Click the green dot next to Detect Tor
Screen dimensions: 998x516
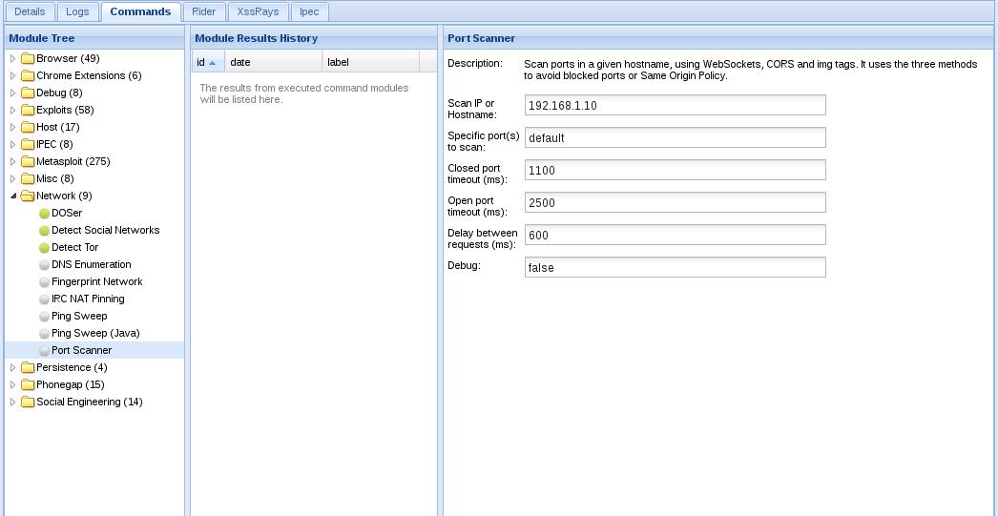pyautogui.click(x=44, y=247)
